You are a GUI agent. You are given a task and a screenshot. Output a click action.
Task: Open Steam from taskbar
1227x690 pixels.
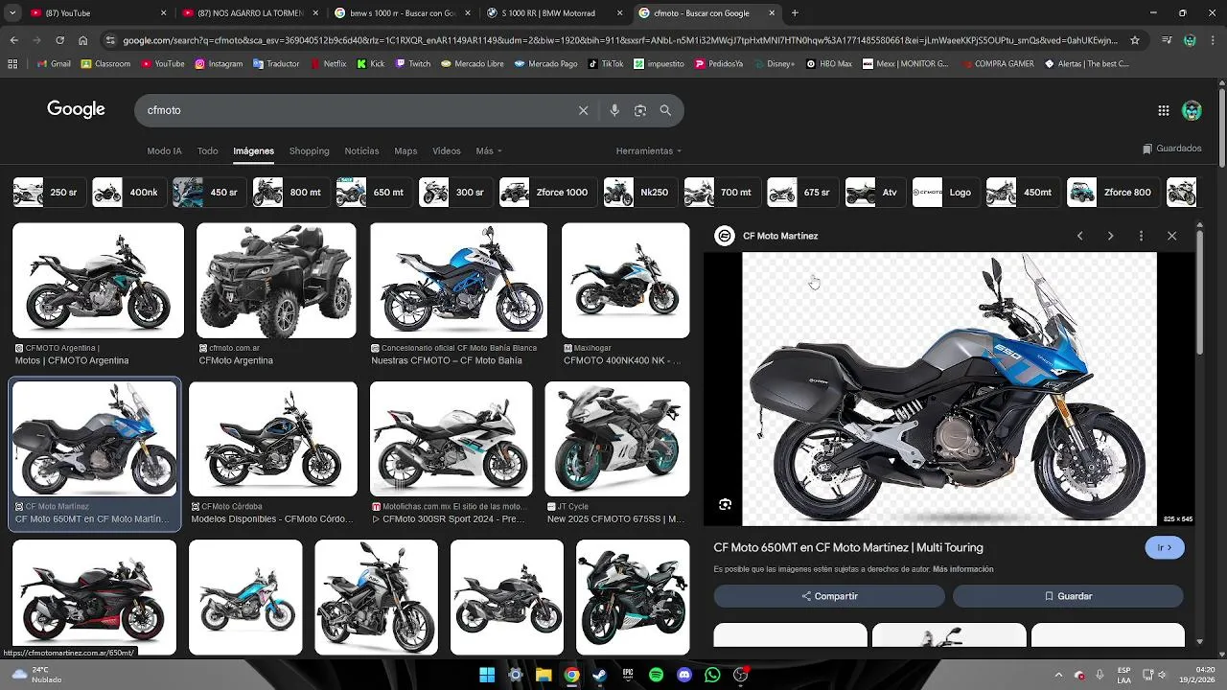(x=599, y=675)
